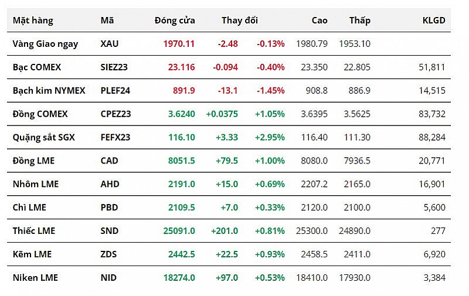Click the "Đồng COMEX" commodity name
Image resolution: width=469 pixels, height=296 pixels.
click(40, 114)
